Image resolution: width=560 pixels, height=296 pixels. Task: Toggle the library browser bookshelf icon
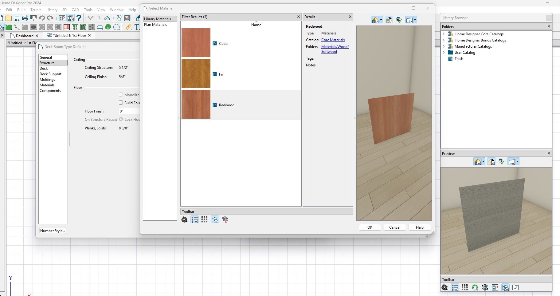coord(70,18)
